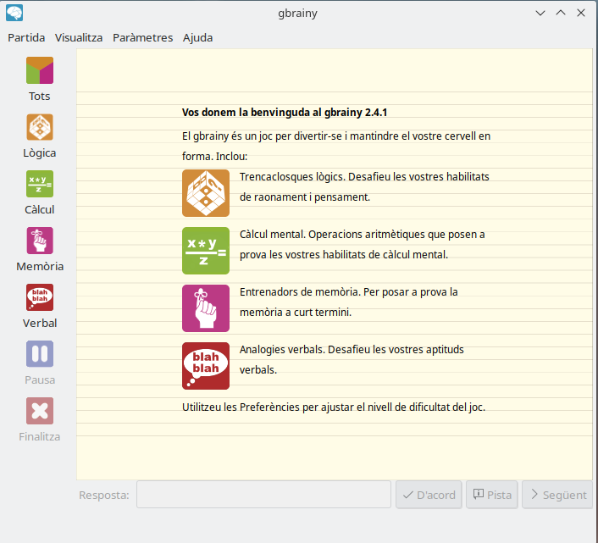This screenshot has width=598, height=543.
Task: Click the Pista hint button
Action: pos(492,495)
